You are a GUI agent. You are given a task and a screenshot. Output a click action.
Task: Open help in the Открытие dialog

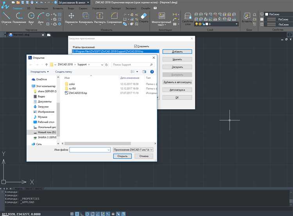pos(152,72)
